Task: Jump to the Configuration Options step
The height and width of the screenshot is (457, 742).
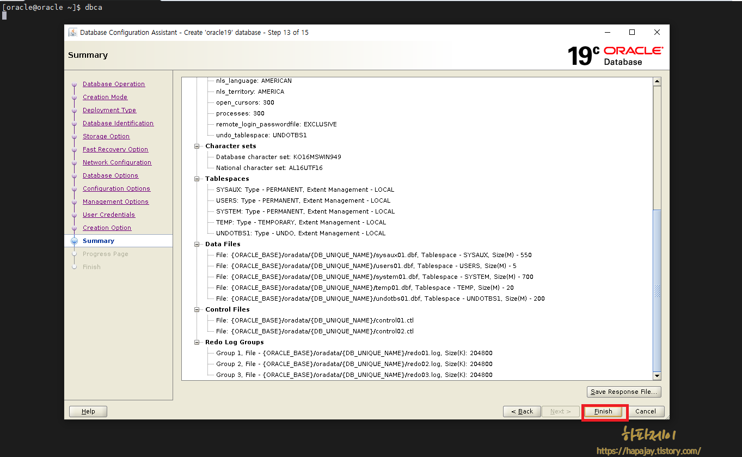Action: pos(116,188)
